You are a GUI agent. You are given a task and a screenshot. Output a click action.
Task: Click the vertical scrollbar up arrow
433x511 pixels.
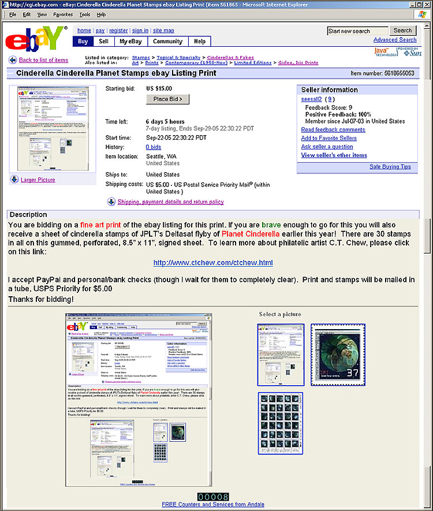pyautogui.click(x=427, y=25)
